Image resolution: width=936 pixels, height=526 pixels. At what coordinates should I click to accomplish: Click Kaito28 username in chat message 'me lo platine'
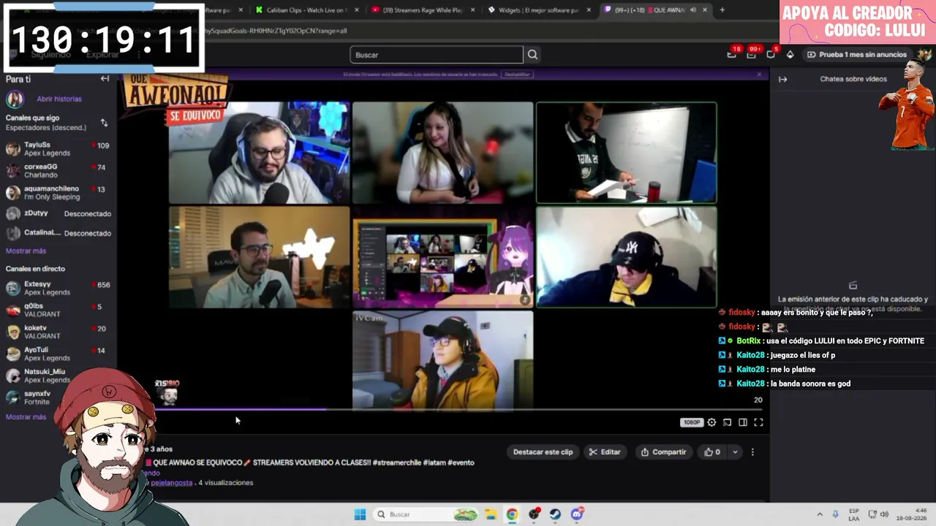[x=750, y=370]
